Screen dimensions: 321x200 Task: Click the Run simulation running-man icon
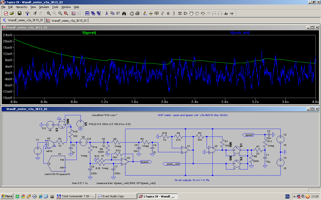35,13
